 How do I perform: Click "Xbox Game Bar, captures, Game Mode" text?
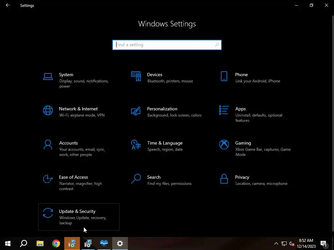pyautogui.click(x=263, y=152)
